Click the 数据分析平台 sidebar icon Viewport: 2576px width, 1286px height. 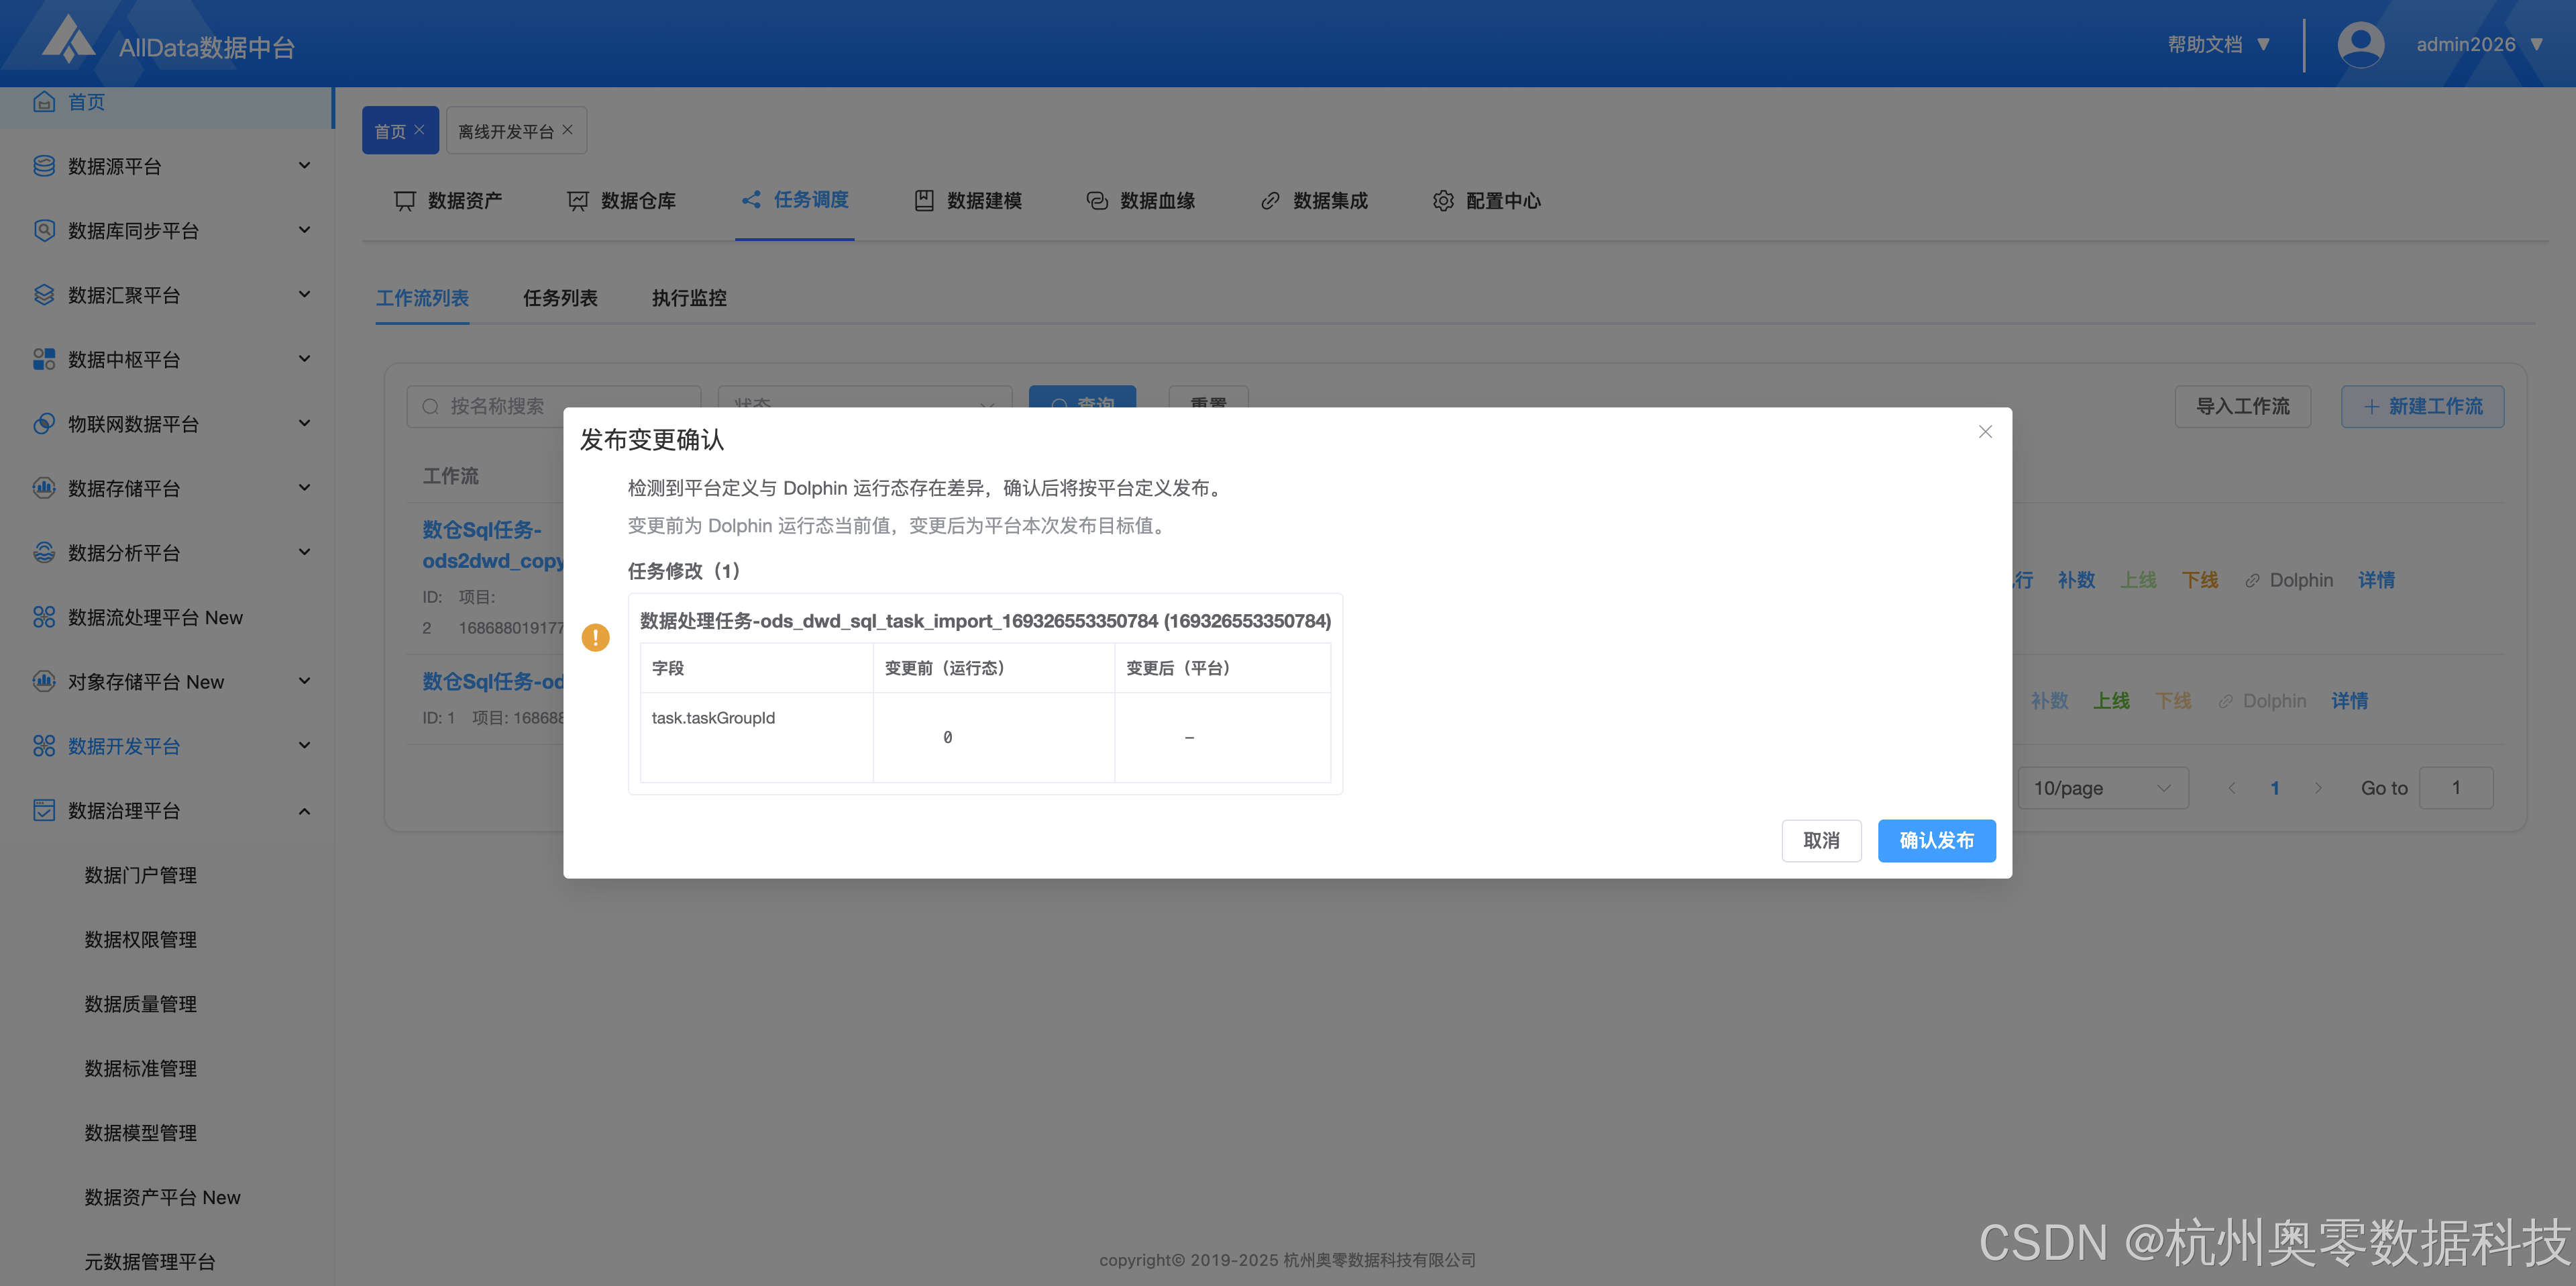click(x=44, y=552)
